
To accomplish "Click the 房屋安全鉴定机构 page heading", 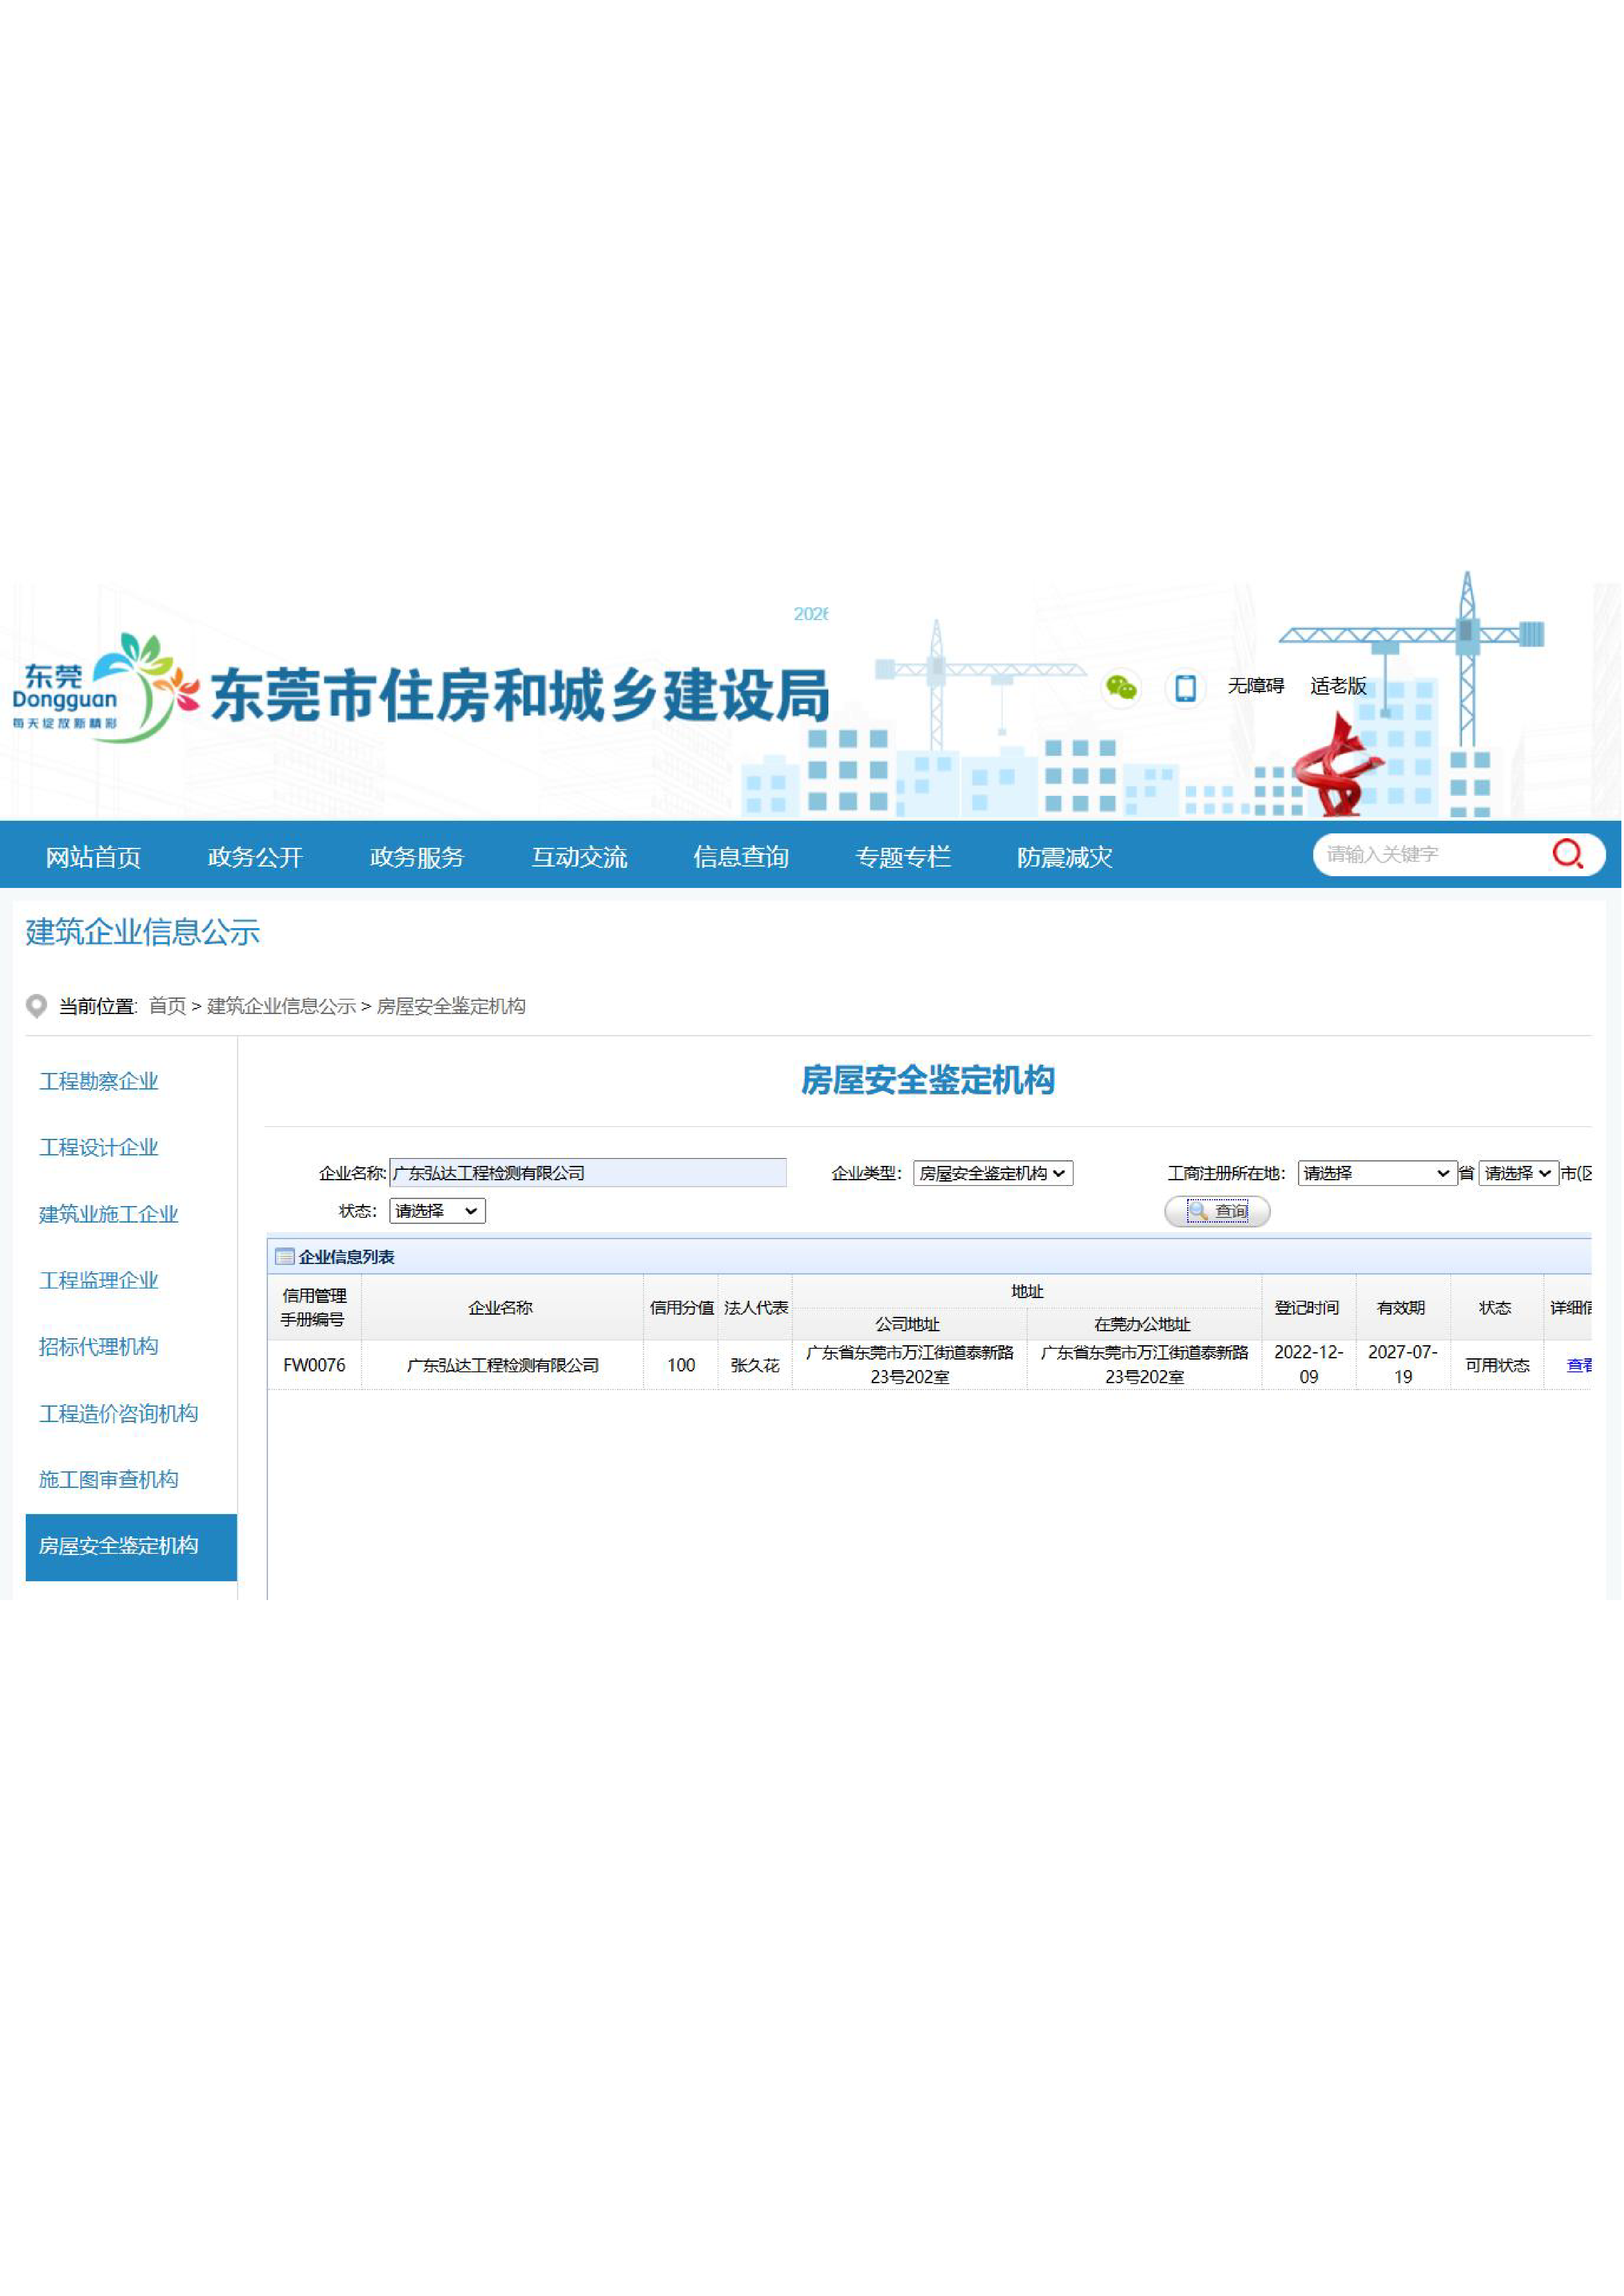I will pos(928,1080).
